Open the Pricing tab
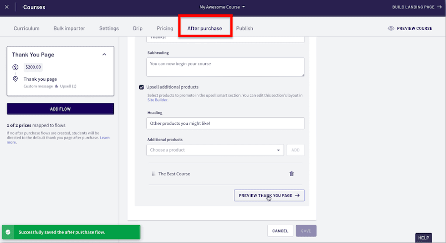The height and width of the screenshot is (243, 446). [165, 28]
